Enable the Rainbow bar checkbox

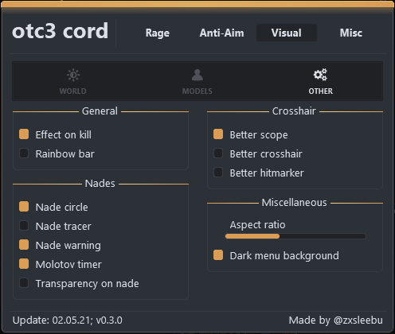coord(24,153)
